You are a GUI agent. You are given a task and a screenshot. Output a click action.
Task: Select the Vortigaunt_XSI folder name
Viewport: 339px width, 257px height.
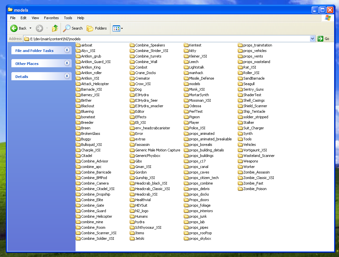pyautogui.click(x=255, y=150)
